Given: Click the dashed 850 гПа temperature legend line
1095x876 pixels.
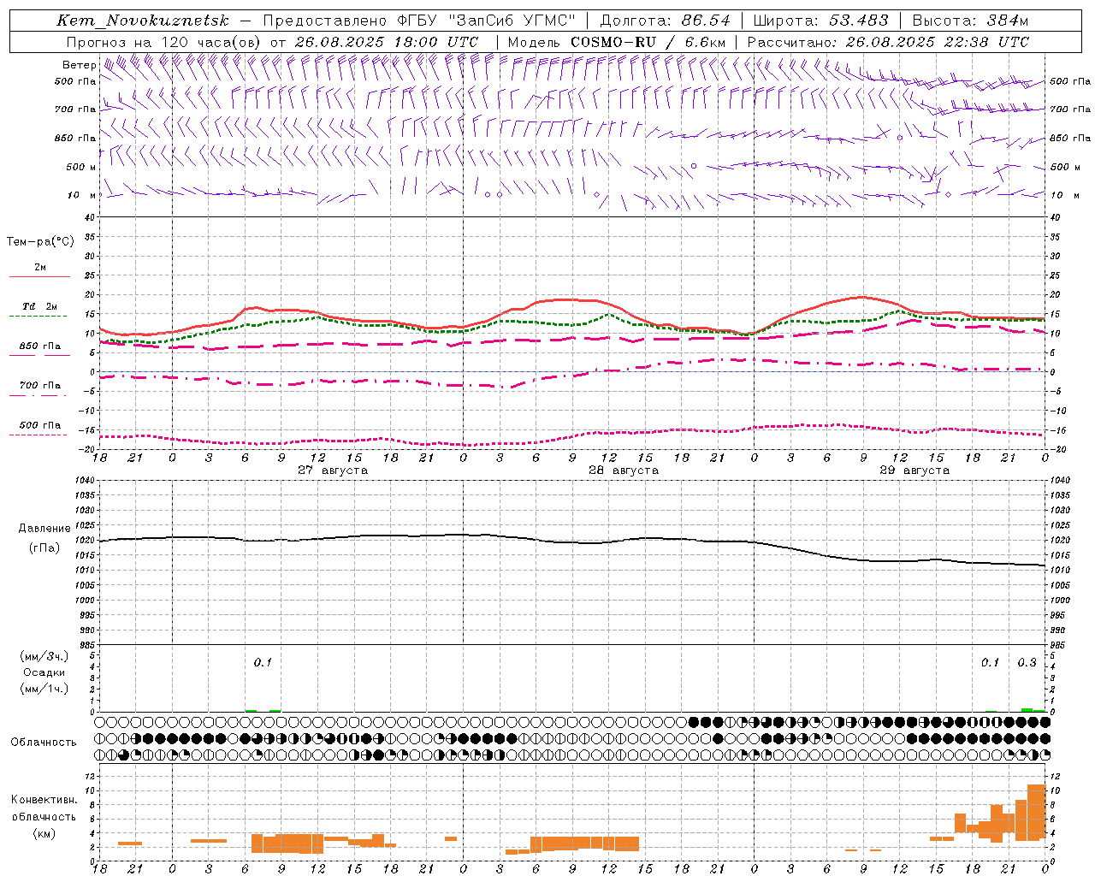Looking at the screenshot, I should [x=39, y=356].
